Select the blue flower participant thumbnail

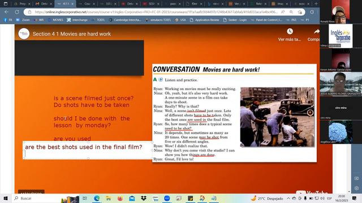point(341,131)
